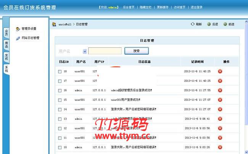Delete log entry 17 with red X

click(x=220, y=81)
